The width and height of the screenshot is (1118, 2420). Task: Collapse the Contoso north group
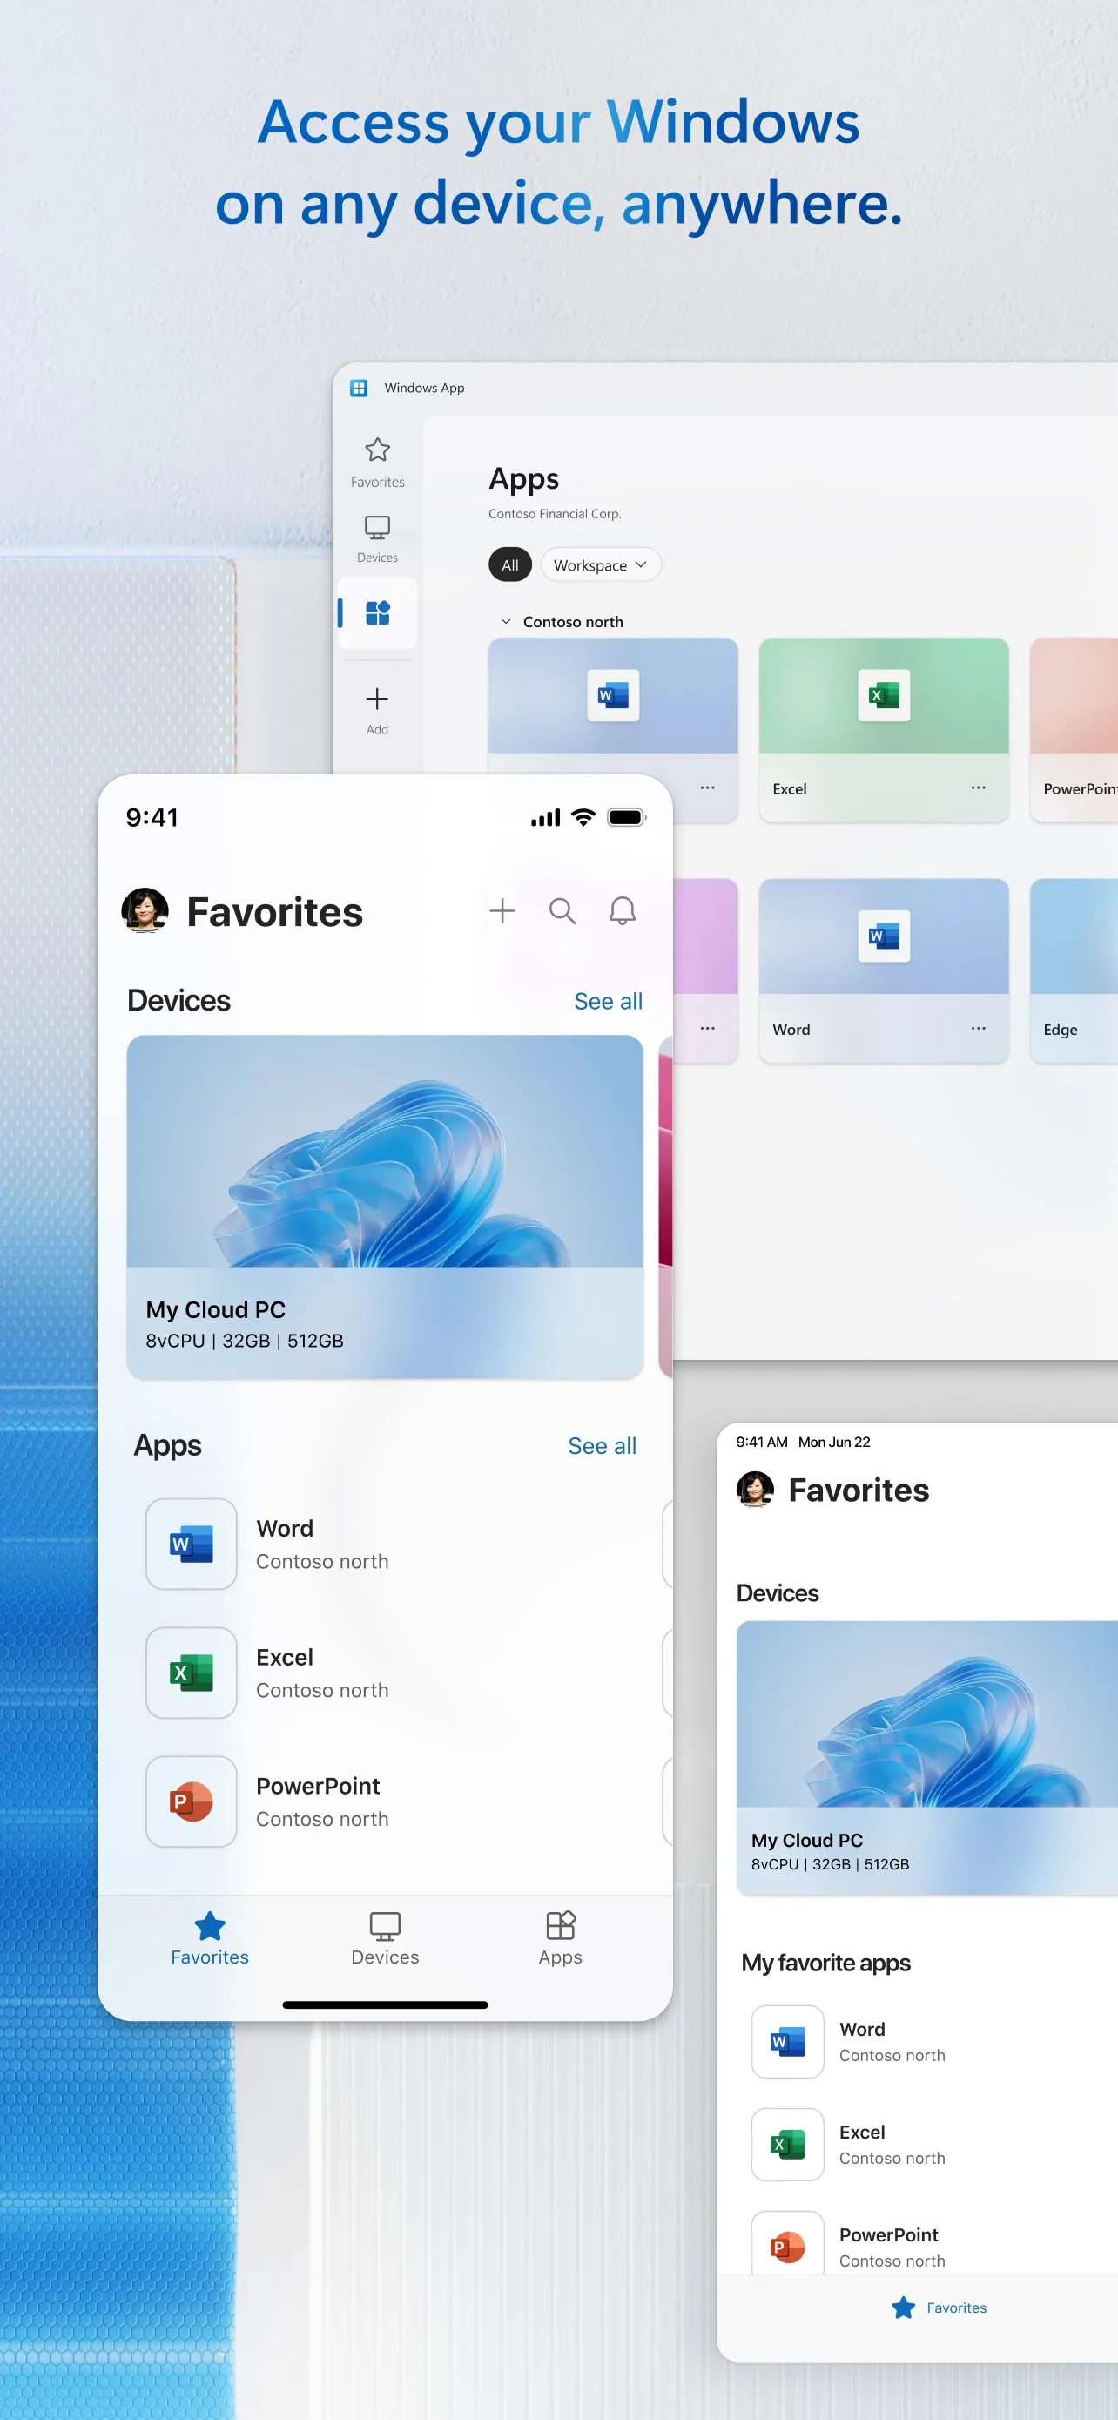pos(506,622)
